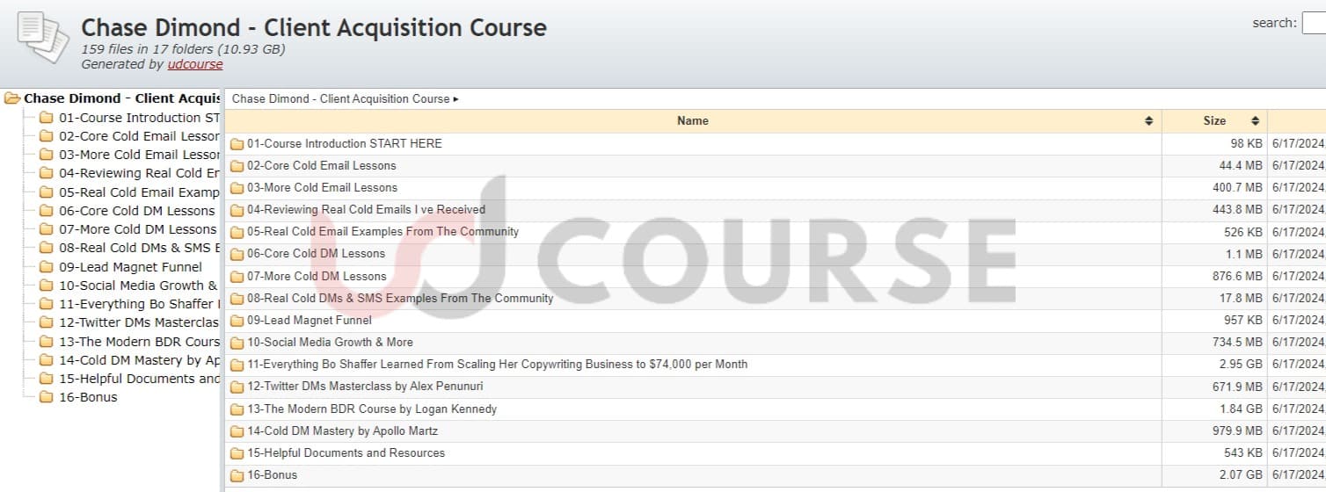Click open-folder icon of root tree node
This screenshot has height=492, width=1326.
(12, 98)
